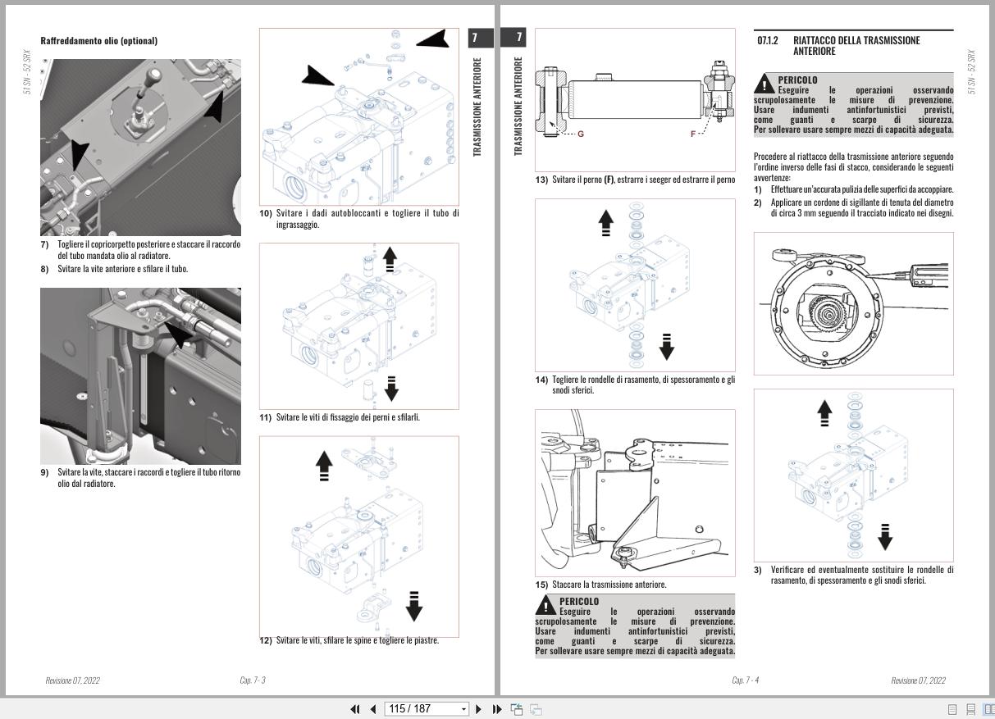Click the washers diagram above step 3 on right page
This screenshot has width=995, height=719.
[x=854, y=475]
